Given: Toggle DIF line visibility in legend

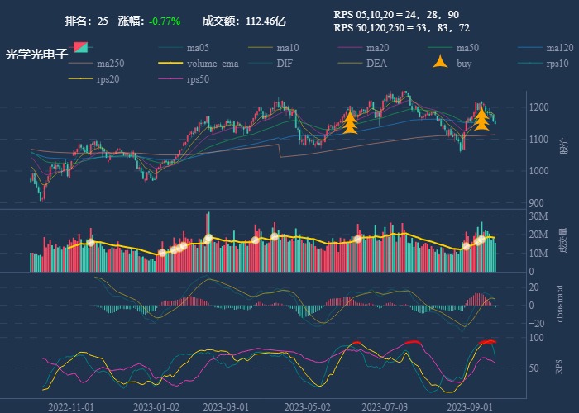Looking at the screenshot, I should point(284,64).
